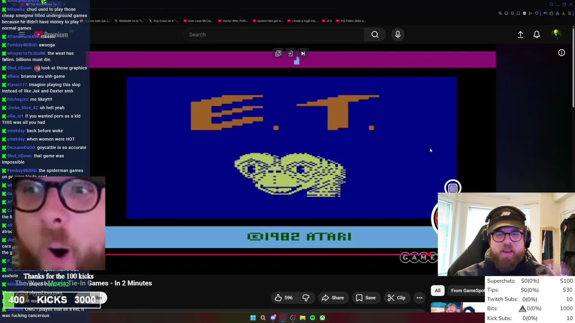Open Xbox app from the taskbar
The image size is (575, 323).
322,318
